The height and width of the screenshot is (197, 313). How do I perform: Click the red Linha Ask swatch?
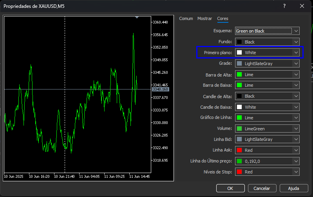click(x=239, y=150)
